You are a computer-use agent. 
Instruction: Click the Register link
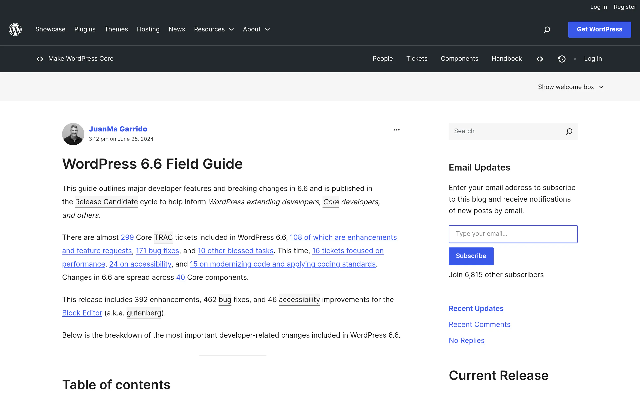625,7
